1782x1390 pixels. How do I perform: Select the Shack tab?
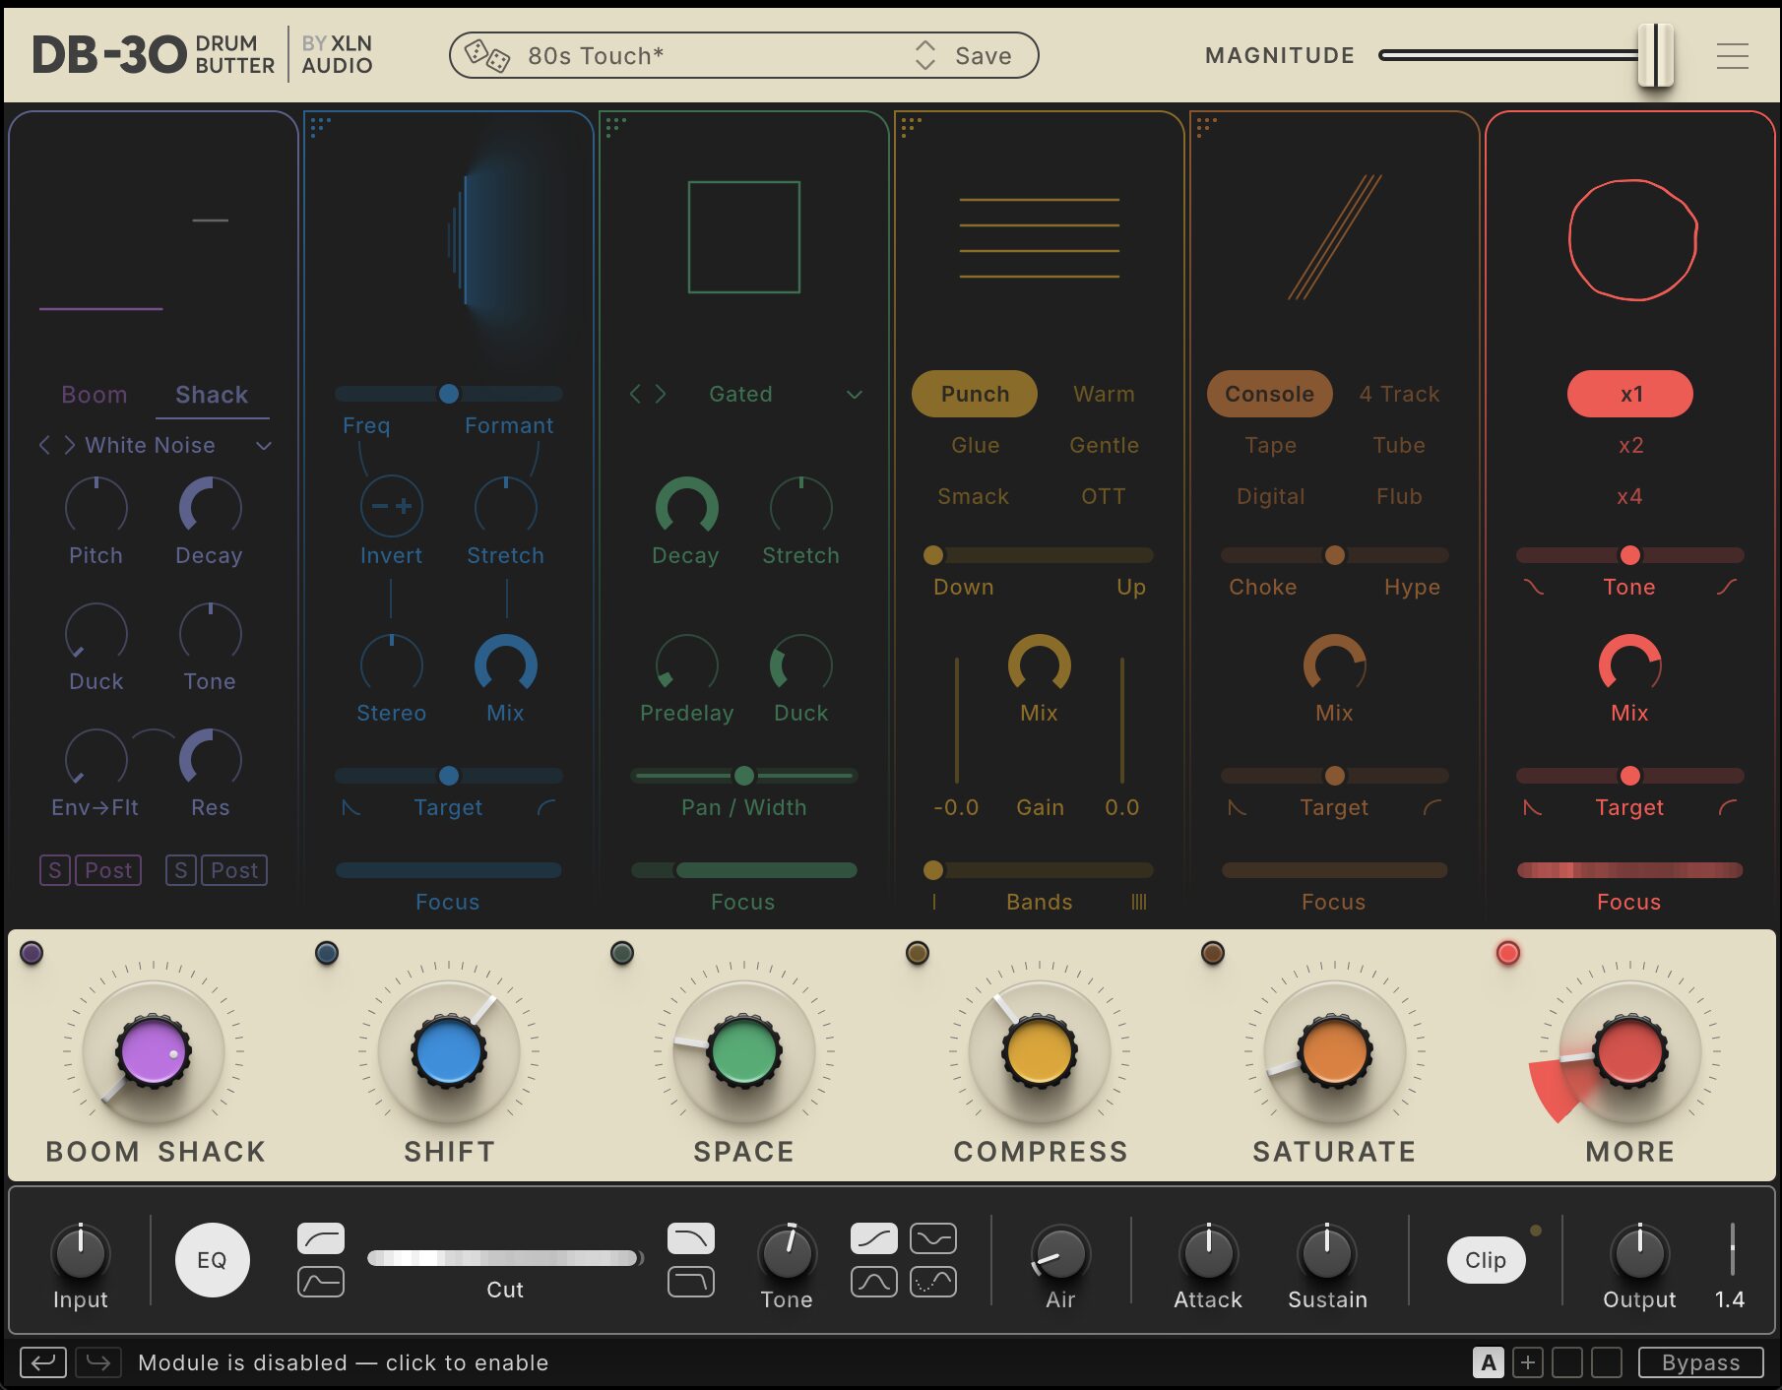click(x=212, y=395)
